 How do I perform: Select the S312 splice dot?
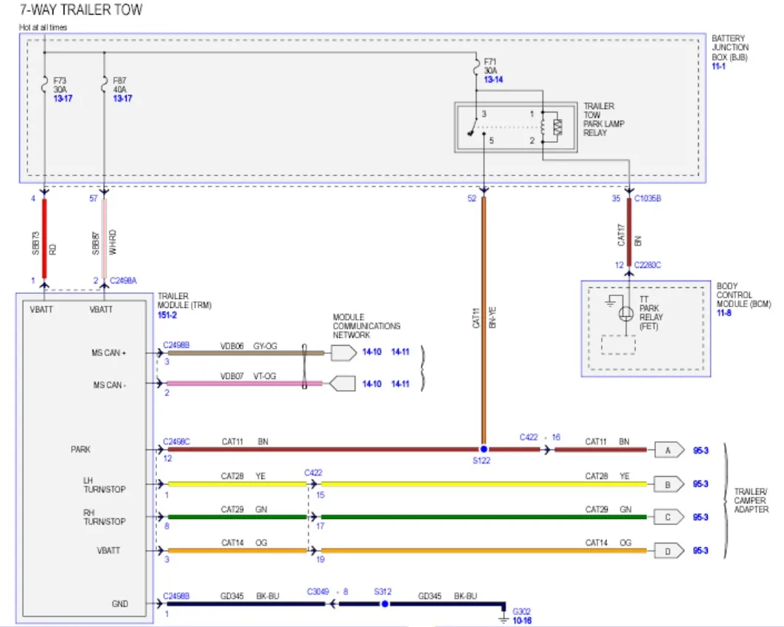384,604
